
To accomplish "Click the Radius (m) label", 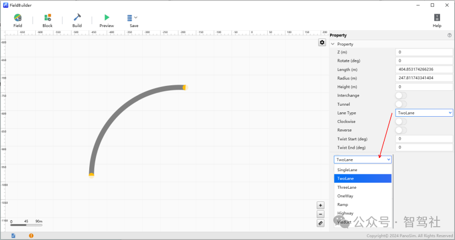I will [347, 78].
